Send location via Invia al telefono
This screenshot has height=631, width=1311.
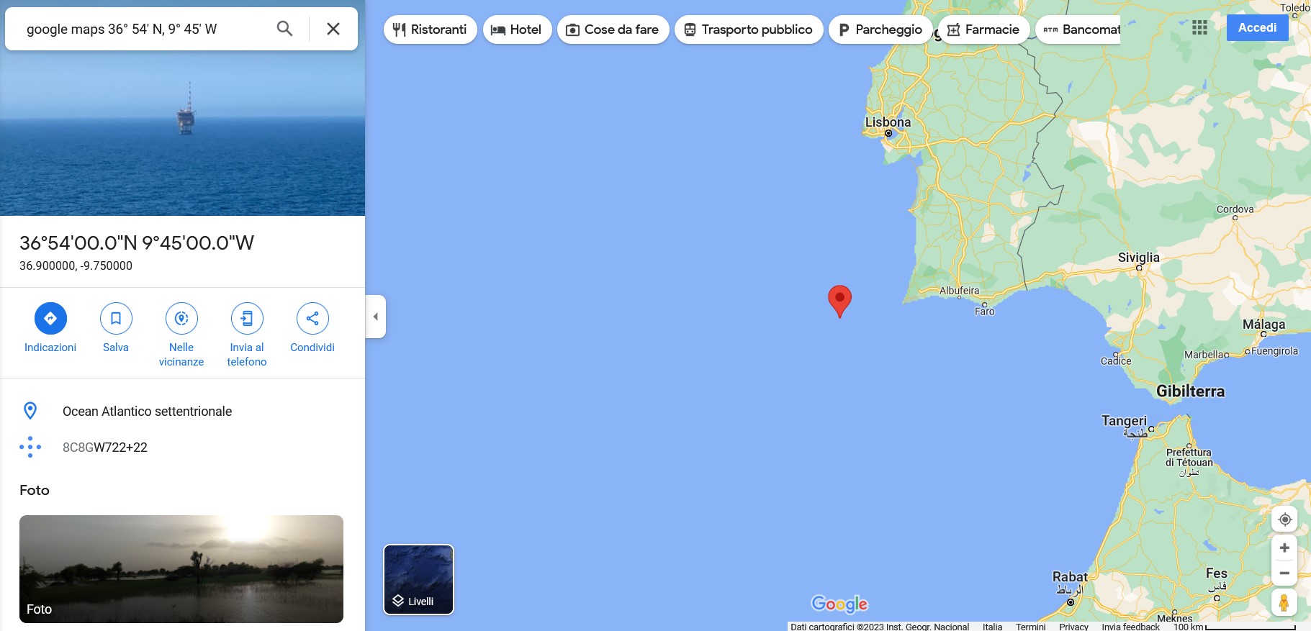coord(247,335)
